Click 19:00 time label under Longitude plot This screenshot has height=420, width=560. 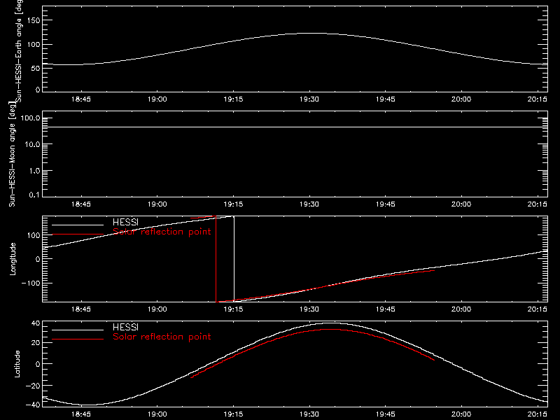[x=157, y=309]
